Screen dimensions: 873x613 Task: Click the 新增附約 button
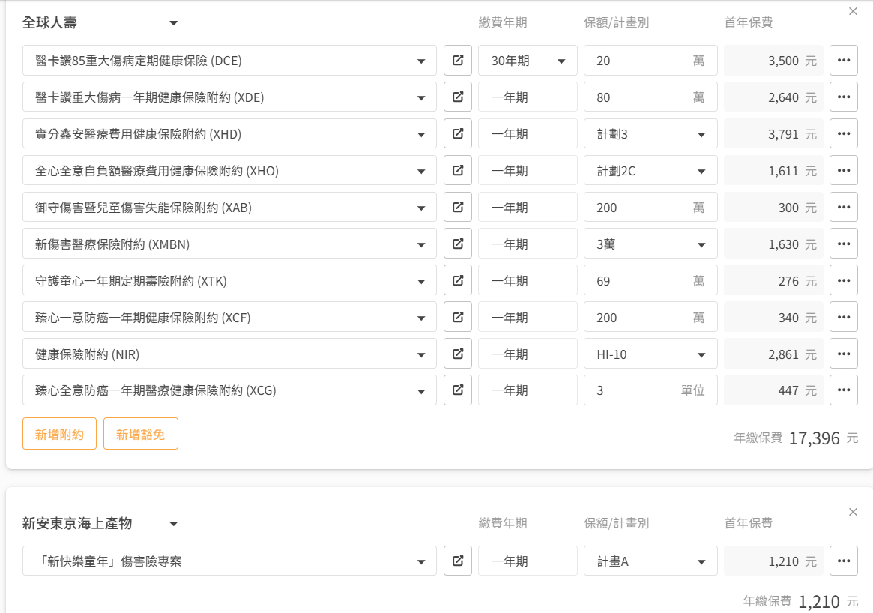(x=59, y=434)
